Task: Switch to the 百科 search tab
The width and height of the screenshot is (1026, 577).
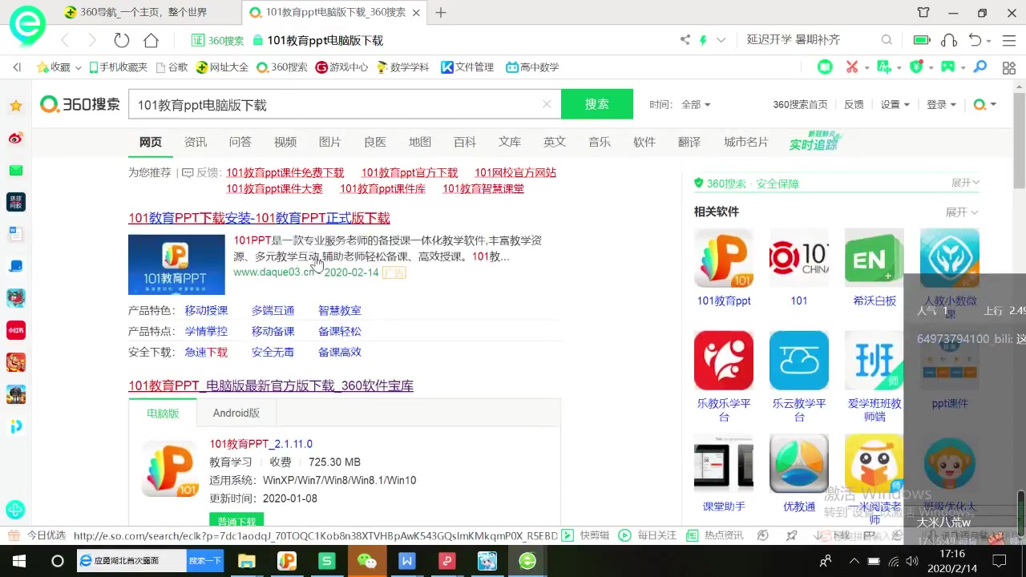Action: point(465,142)
